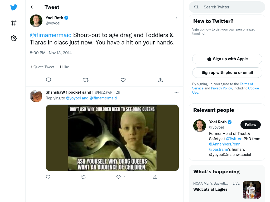Viewport: 270px width, 202px height.
Task: Open more options on Yoel Roth's tweet
Action: 176,18
